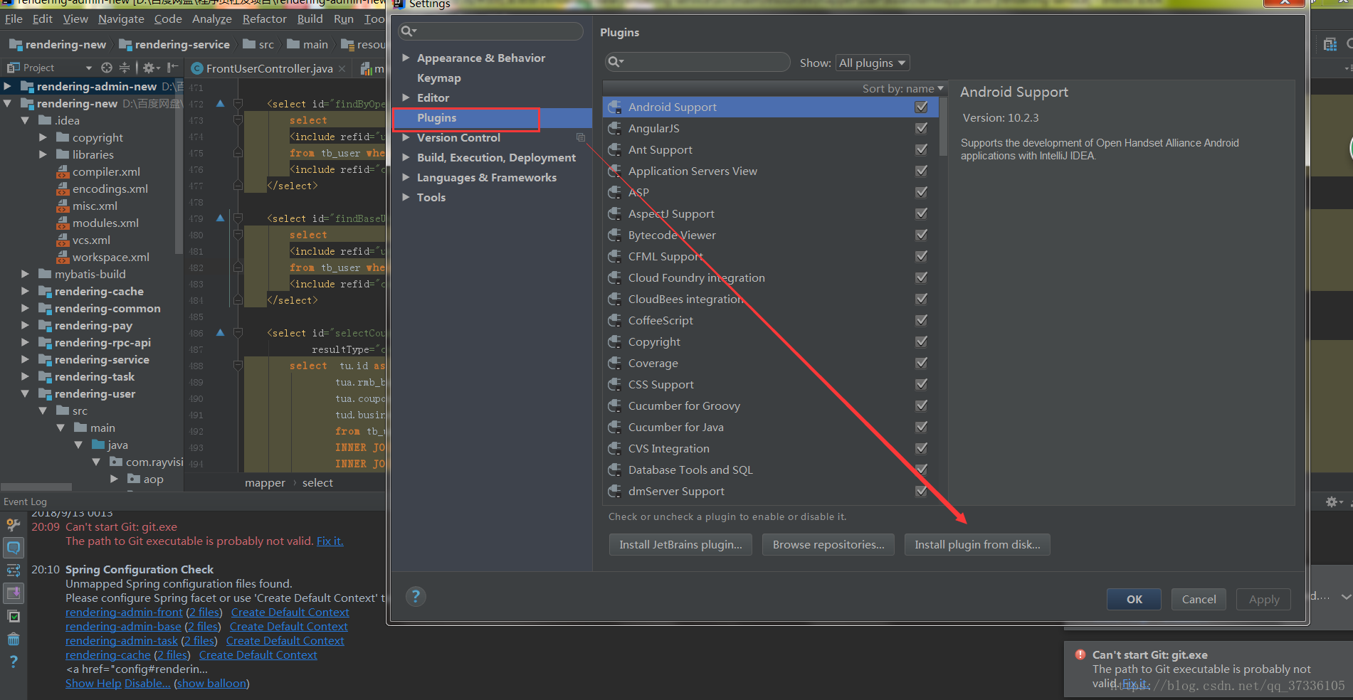Click the plugins search input field
The height and width of the screenshot is (700, 1353).
pos(697,63)
